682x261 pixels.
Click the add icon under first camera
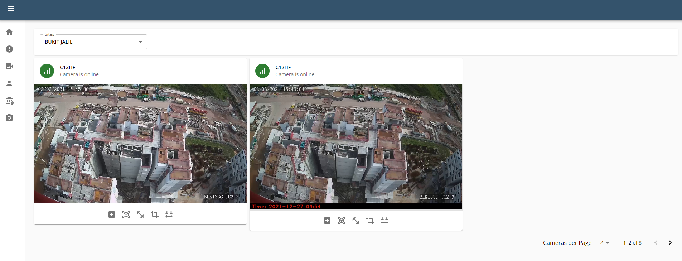(x=112, y=214)
